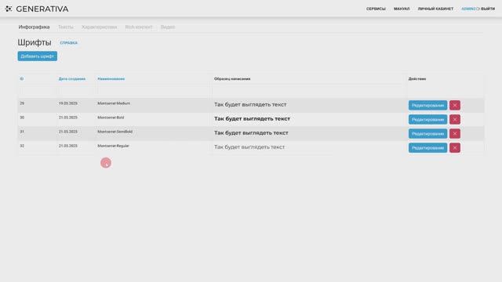The image size is (502, 282).
Task: Sort table by Наименование column
Action: coord(111,79)
